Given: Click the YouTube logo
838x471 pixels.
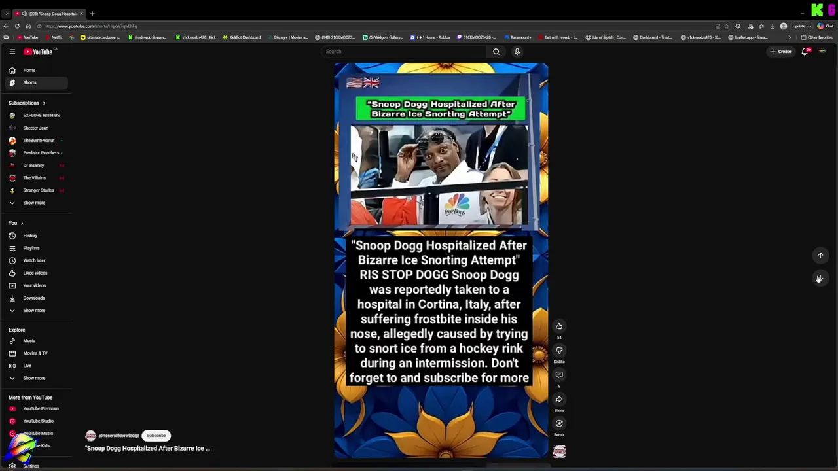Looking at the screenshot, I should pyautogui.click(x=38, y=52).
